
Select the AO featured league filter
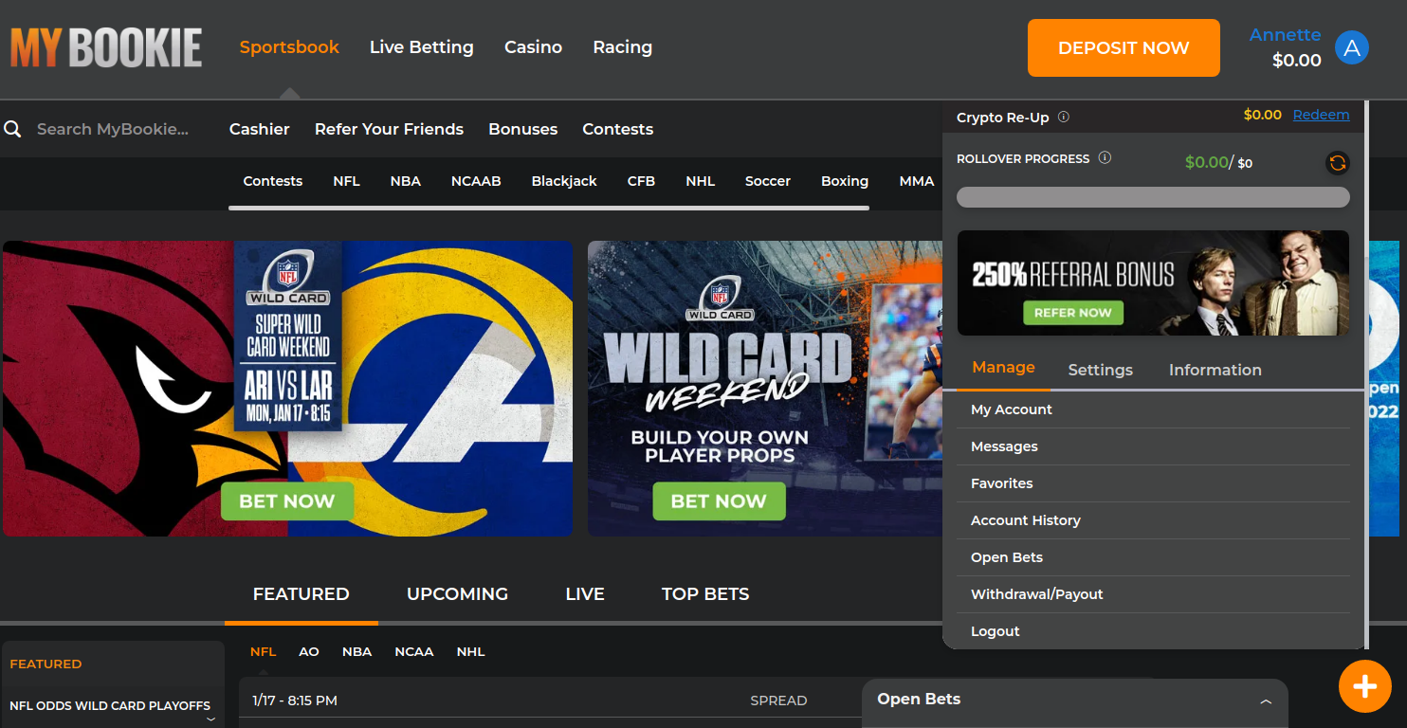309,652
